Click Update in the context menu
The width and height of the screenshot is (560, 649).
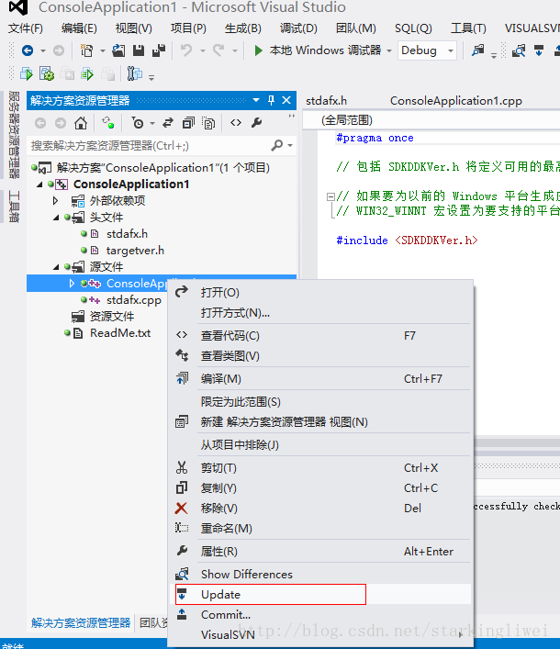click(x=320, y=594)
